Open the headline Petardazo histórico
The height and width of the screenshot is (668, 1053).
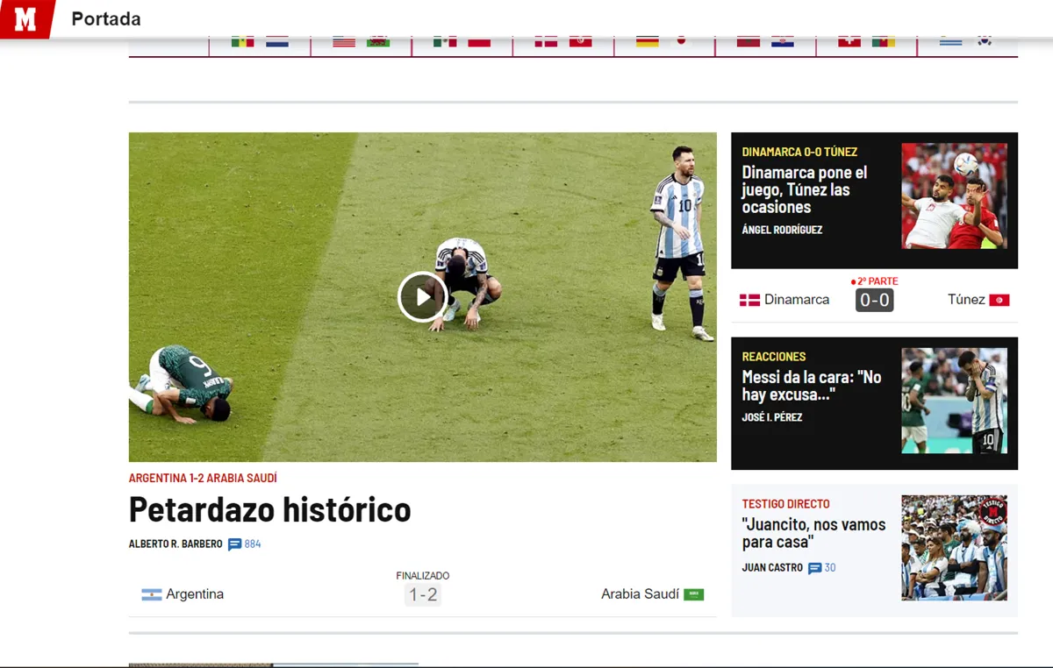269,509
